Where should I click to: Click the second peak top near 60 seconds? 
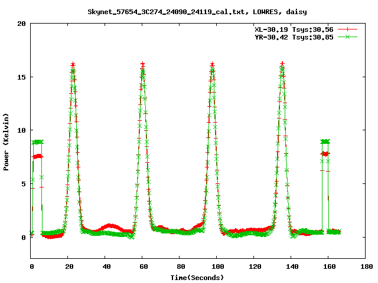tap(143, 65)
